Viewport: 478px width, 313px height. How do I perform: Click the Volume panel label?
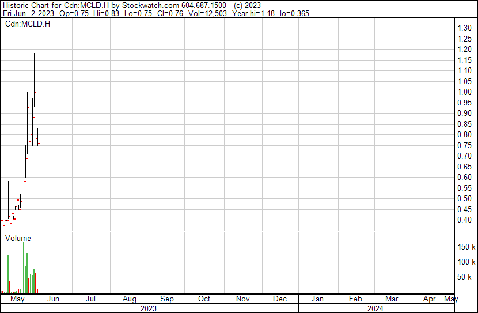18,238
